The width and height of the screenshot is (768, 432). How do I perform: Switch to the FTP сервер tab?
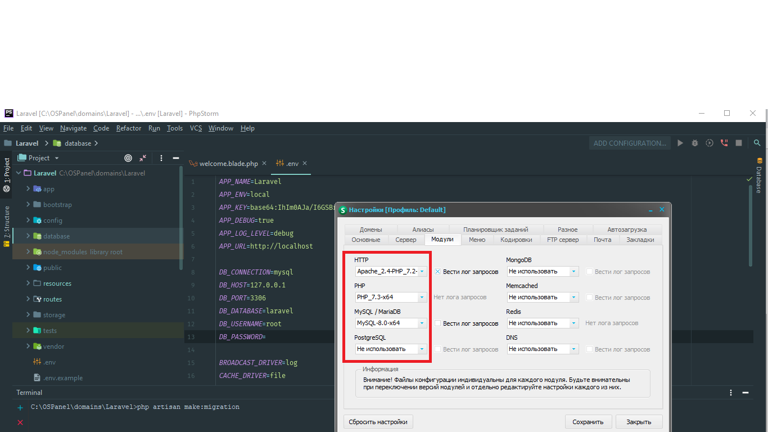pyautogui.click(x=563, y=240)
